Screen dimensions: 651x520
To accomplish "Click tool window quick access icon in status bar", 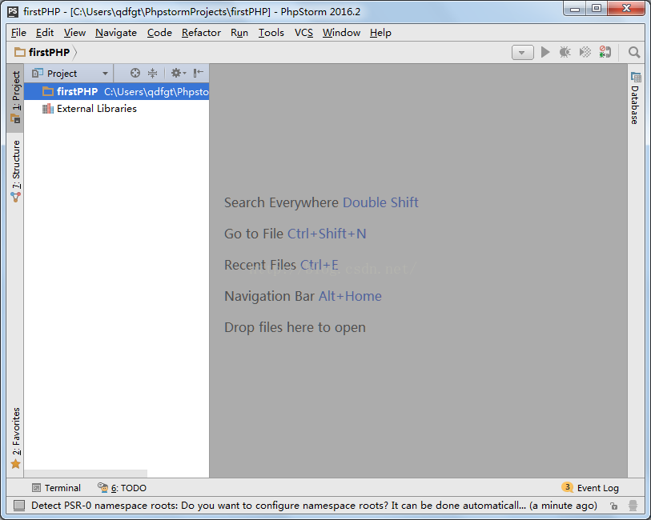I will 19,505.
